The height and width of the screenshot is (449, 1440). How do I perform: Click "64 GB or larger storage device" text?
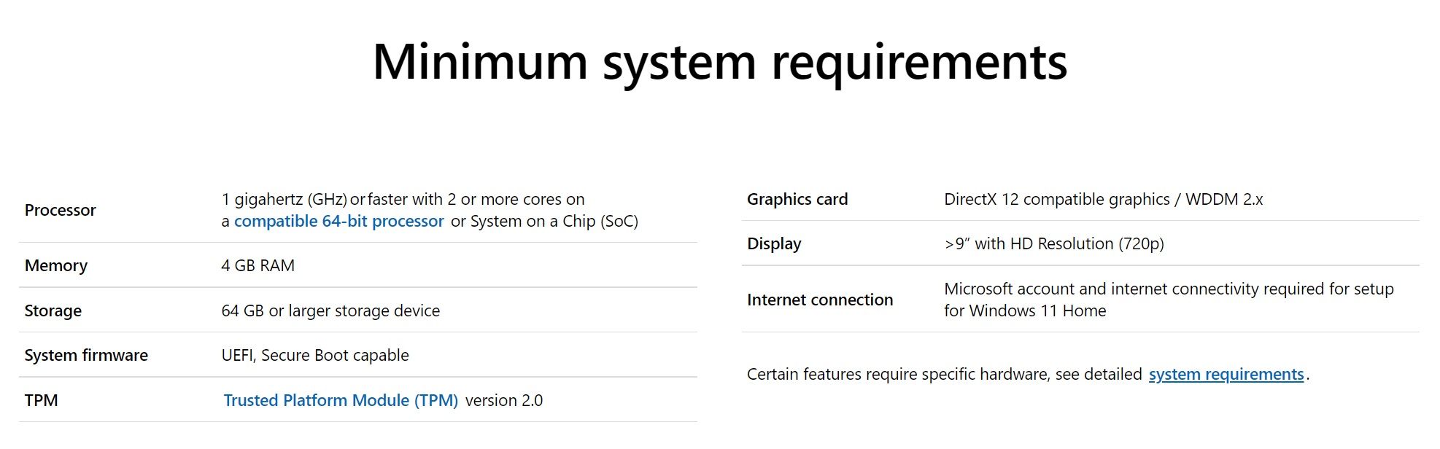coord(330,311)
